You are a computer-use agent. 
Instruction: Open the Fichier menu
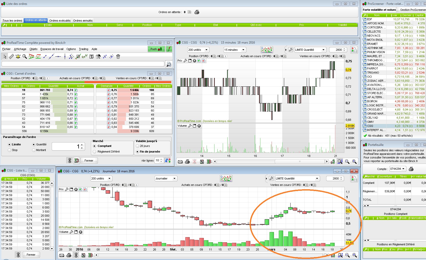6,49
